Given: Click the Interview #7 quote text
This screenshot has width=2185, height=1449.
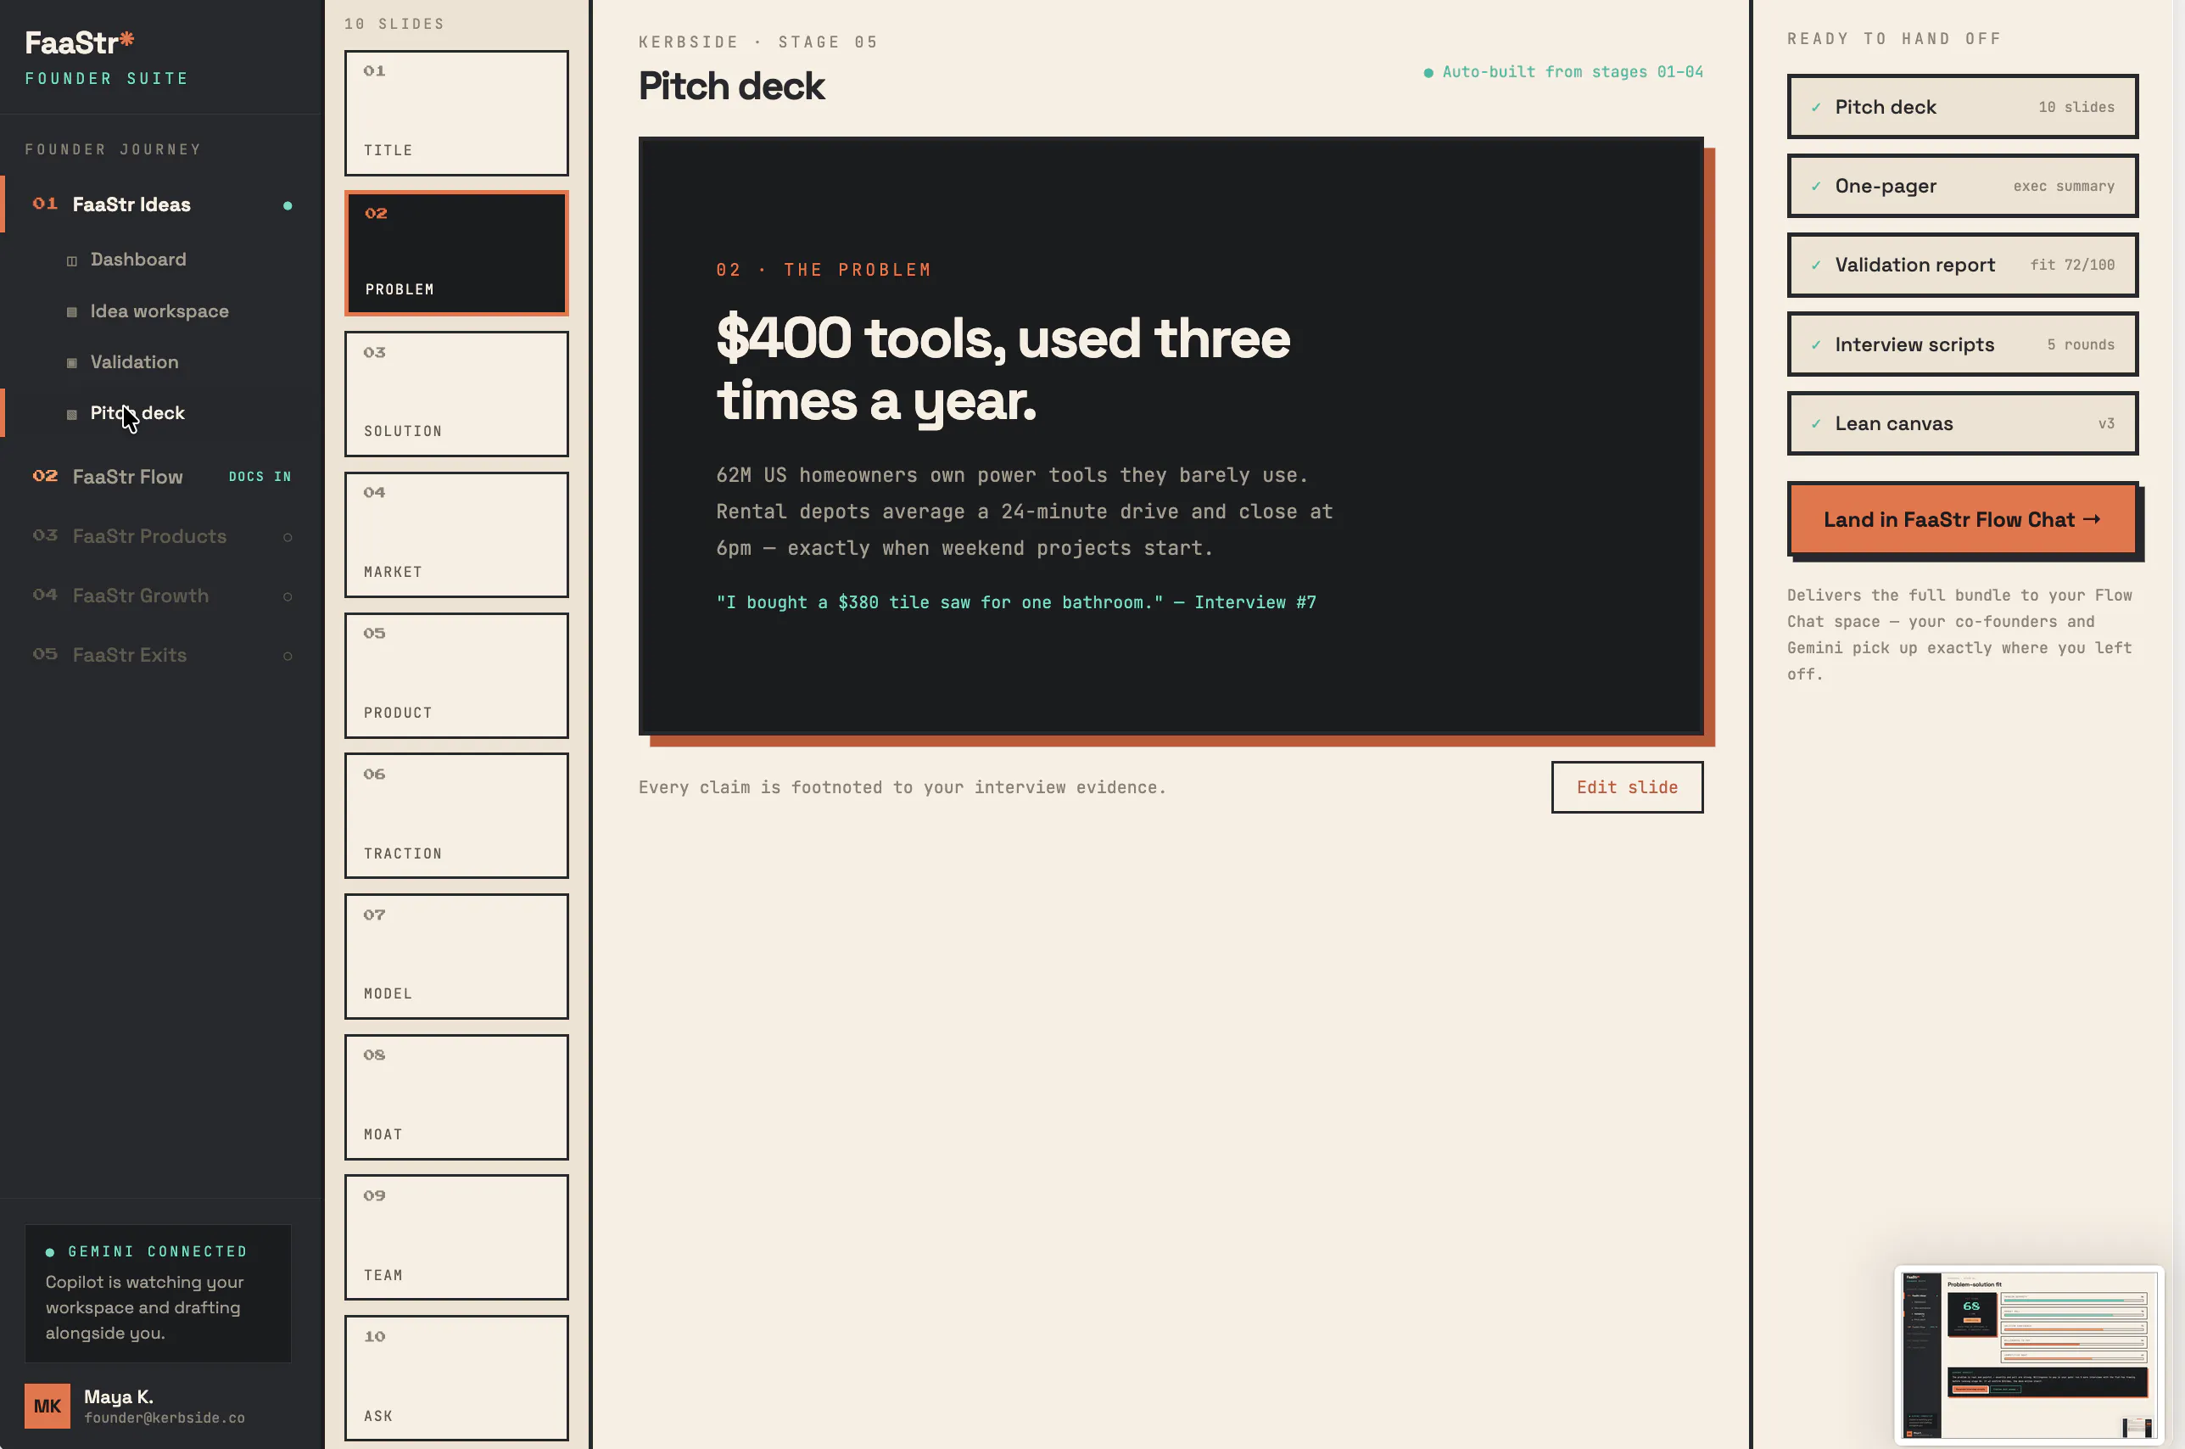Looking at the screenshot, I should click(x=1015, y=602).
